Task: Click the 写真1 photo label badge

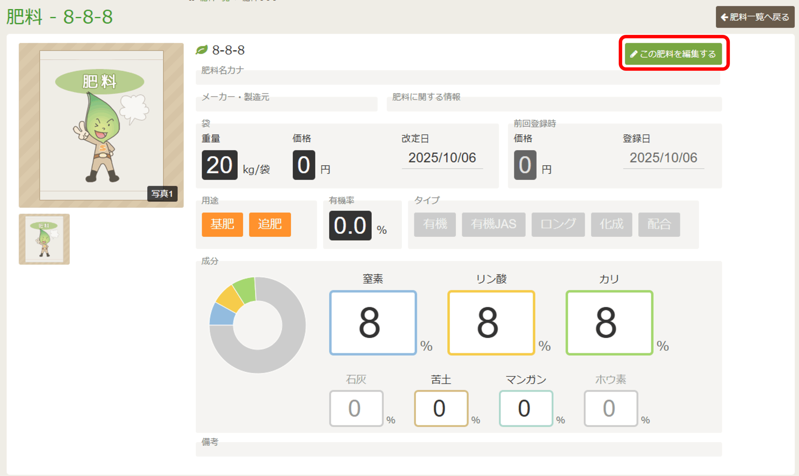Action: (x=162, y=194)
